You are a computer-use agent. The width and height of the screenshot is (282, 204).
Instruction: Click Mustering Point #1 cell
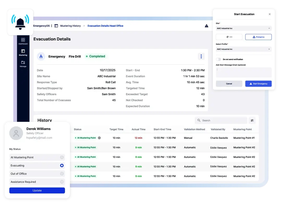point(244,138)
